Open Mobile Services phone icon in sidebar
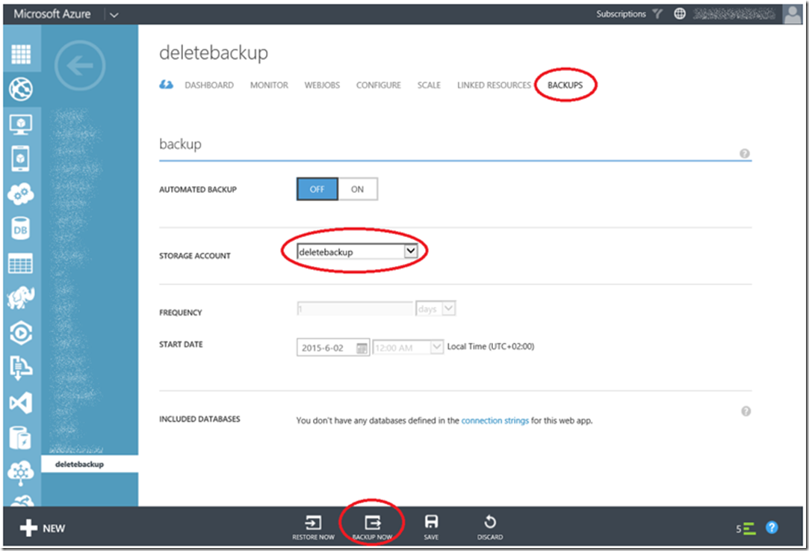Screen dimensions: 809x551 pos(21,158)
